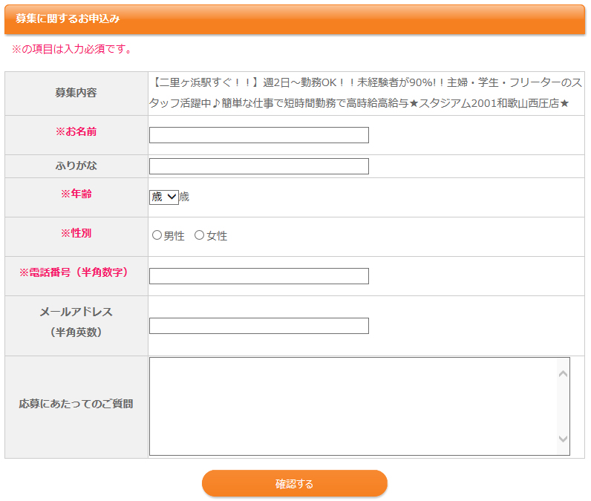Click the 電話番号 phone number field

(259, 276)
